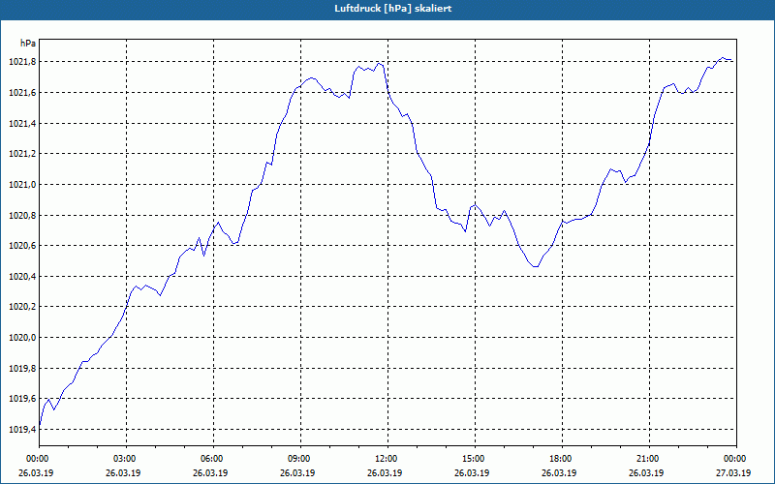The image size is (775, 484).
Task: Select the y-axis label 1019,6
Action: tap(22, 399)
